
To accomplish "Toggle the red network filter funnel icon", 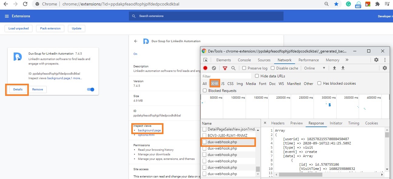I will point(225,68).
